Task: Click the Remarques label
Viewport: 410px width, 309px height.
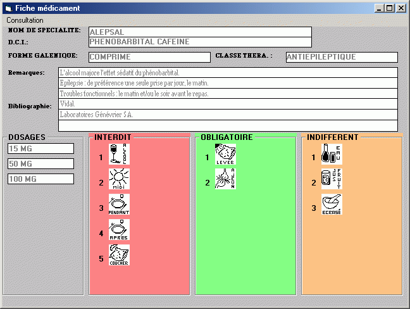Action: [x=26, y=73]
